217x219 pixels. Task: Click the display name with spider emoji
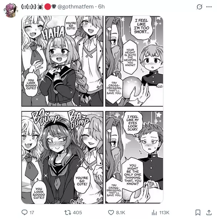coord(38,7)
